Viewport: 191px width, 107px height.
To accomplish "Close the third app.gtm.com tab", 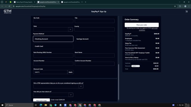I will 82,2.
